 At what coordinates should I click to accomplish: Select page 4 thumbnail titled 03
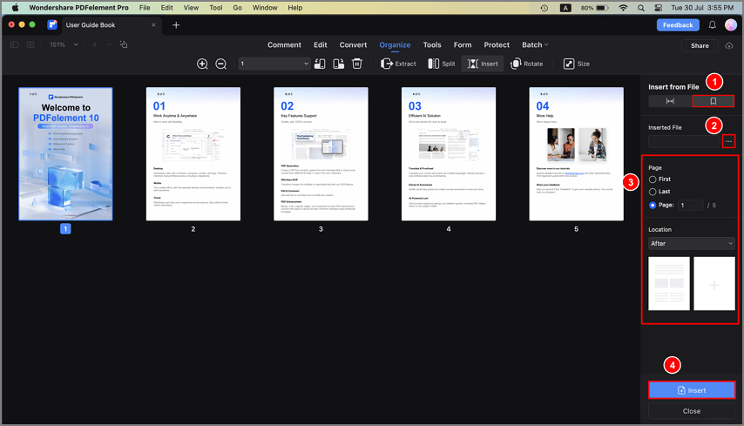click(449, 154)
